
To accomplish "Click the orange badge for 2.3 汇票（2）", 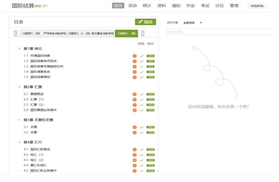I will click(135, 105).
